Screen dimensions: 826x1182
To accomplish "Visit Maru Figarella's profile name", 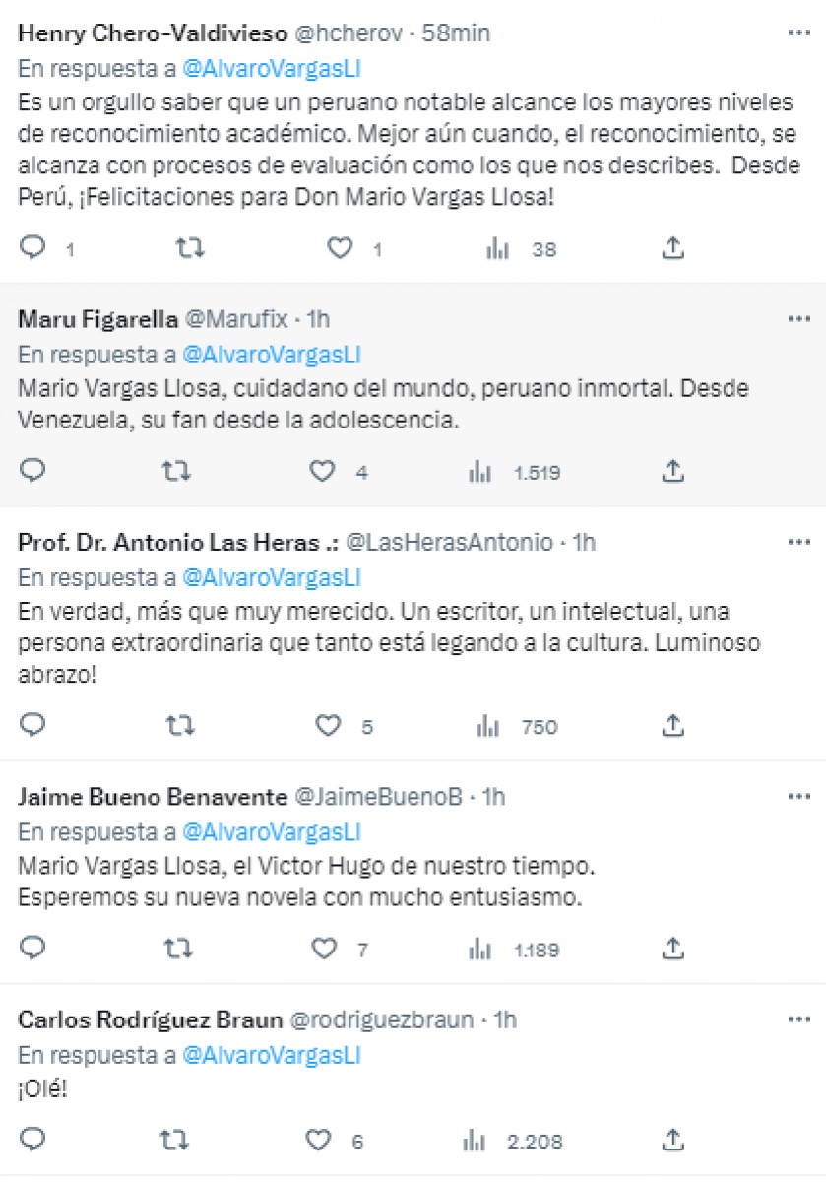I will pos(96,318).
